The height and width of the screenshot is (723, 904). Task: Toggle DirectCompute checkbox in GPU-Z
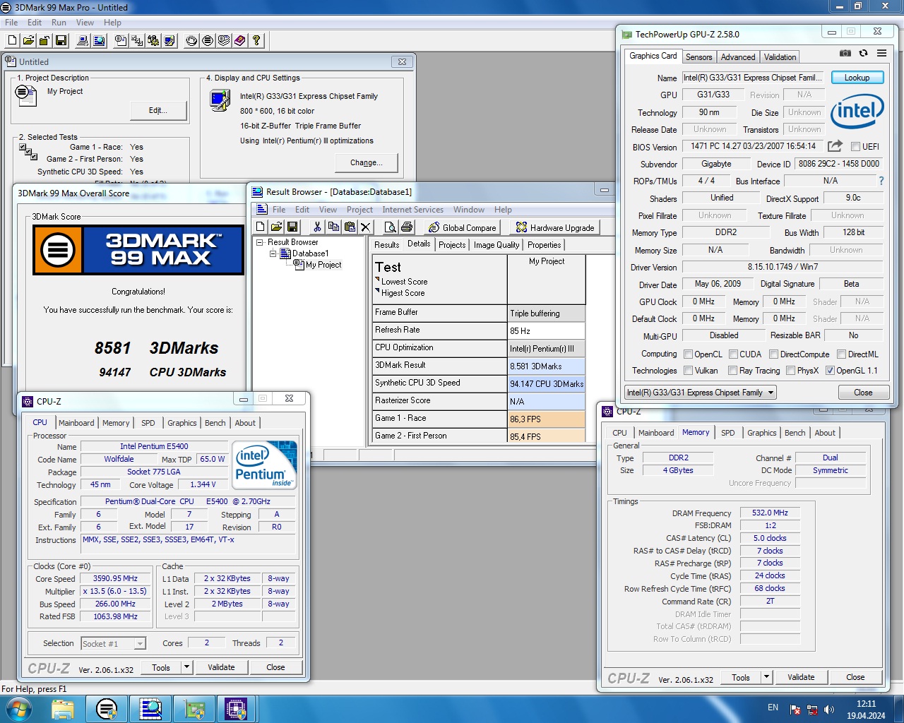(x=773, y=354)
